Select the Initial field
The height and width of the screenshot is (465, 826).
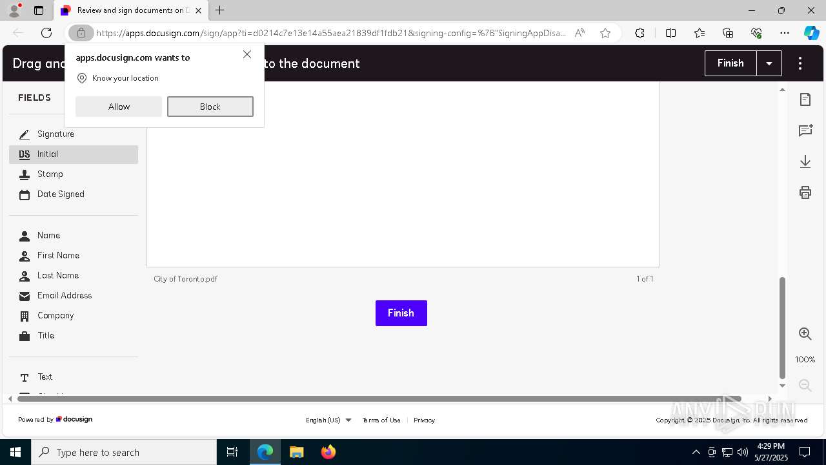[74, 154]
